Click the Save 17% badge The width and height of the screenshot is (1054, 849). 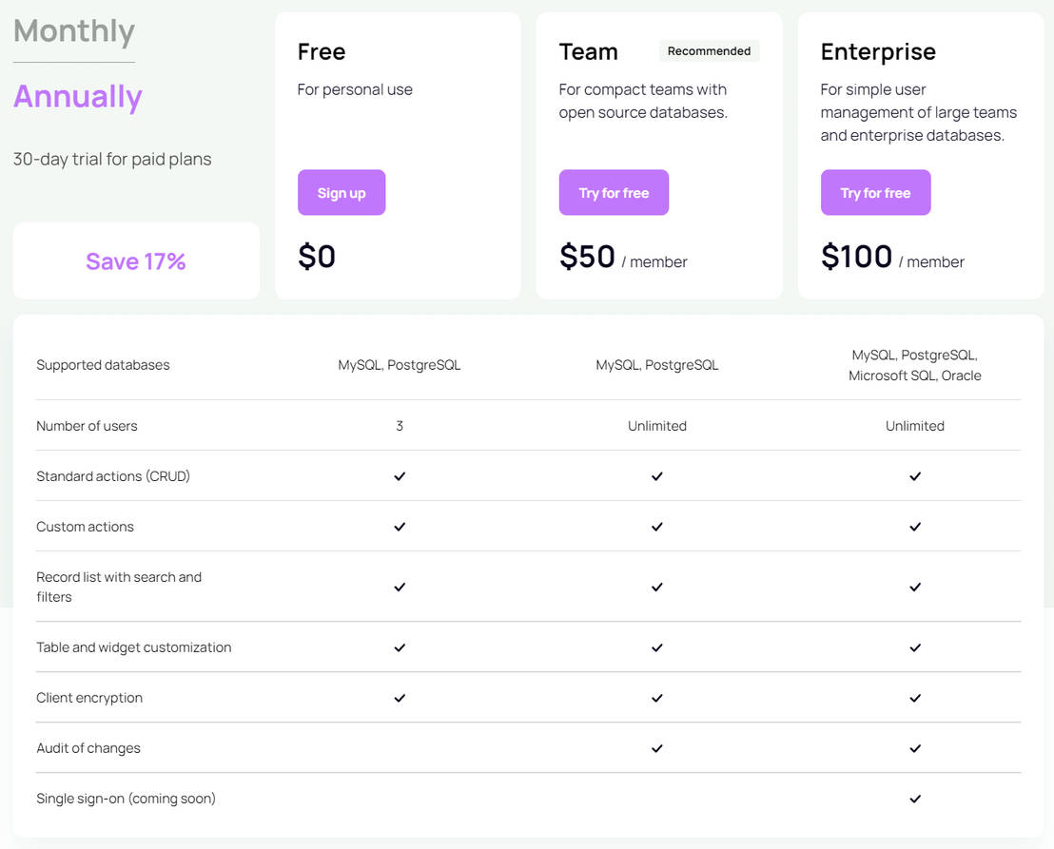pos(135,260)
